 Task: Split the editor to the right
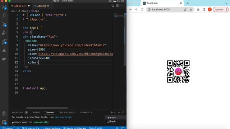(x=118, y=6)
